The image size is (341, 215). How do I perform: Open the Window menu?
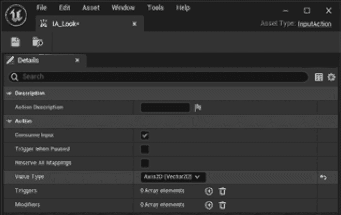coord(123,8)
